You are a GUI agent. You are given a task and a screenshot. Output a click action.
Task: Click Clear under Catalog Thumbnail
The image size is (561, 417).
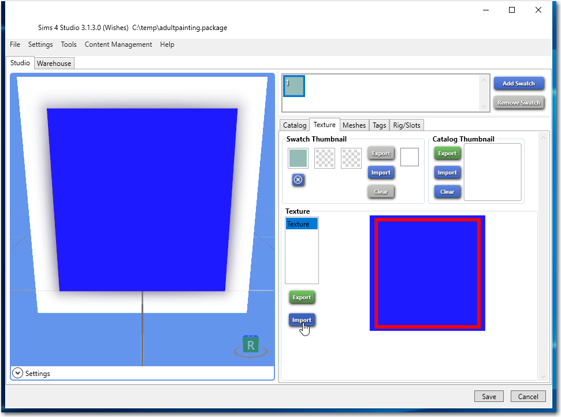coord(447,192)
